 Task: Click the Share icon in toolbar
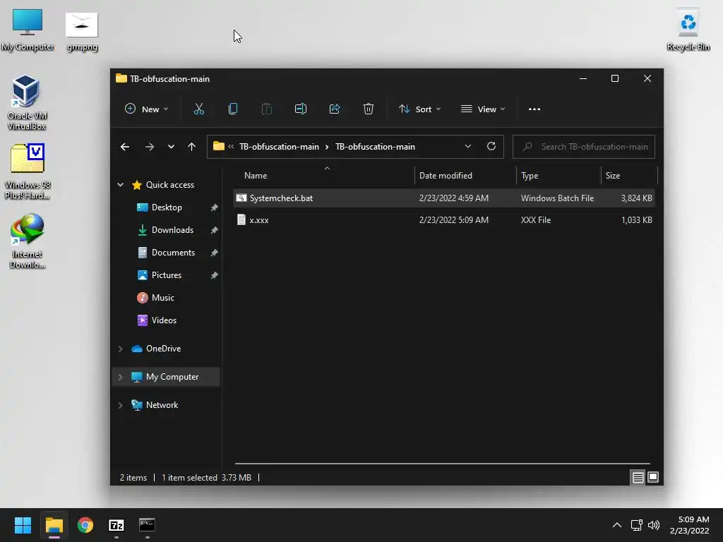(334, 109)
